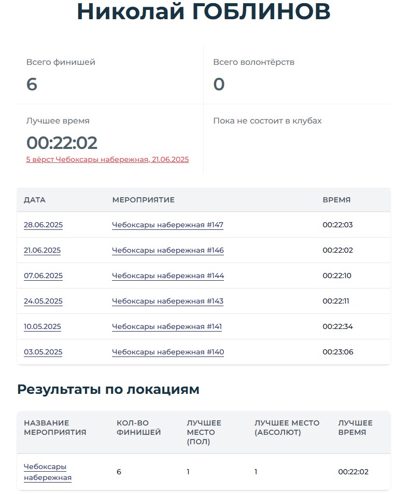Screen dimensions: 408x494
Task: Click the ЛУЧШЕЕ ВРЕМЯ column header
Action: pyautogui.click(x=355, y=428)
